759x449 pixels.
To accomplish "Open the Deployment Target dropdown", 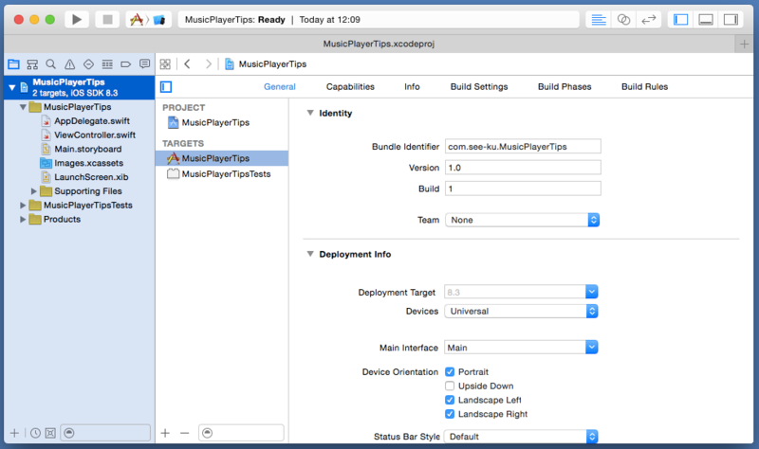I will tap(591, 292).
